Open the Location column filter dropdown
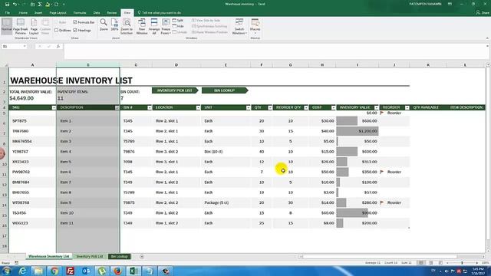Screen dimensions: 491x276 click(x=198, y=107)
